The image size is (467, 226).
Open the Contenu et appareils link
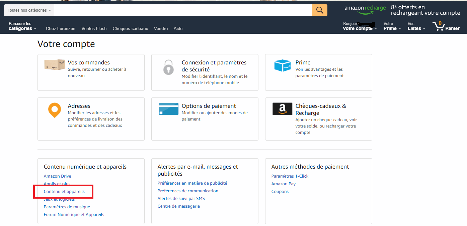click(x=64, y=191)
